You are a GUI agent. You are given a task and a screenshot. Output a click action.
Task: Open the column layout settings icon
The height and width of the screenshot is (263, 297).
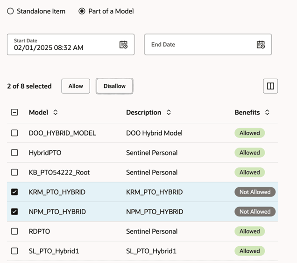click(x=270, y=86)
